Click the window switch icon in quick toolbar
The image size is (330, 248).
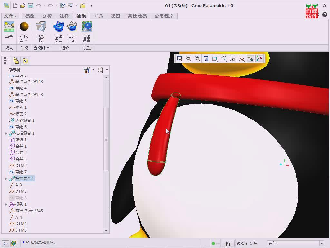pyautogui.click(x=70, y=5)
